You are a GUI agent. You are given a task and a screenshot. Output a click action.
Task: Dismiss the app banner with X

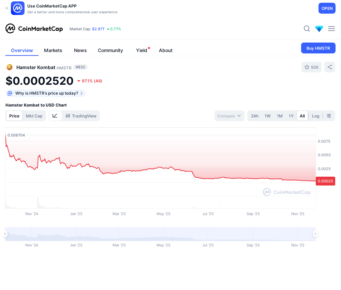point(7,8)
